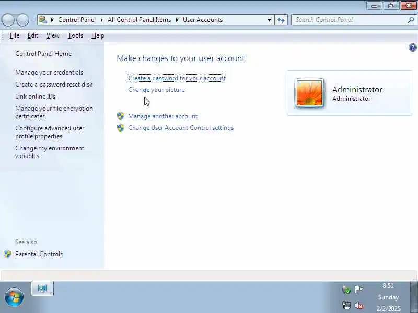Expand the arrow before Control Panel breadcrumb
418x313 pixels.
(52, 20)
